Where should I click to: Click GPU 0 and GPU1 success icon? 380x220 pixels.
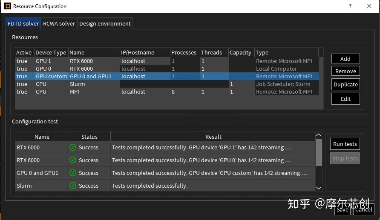pyautogui.click(x=73, y=173)
